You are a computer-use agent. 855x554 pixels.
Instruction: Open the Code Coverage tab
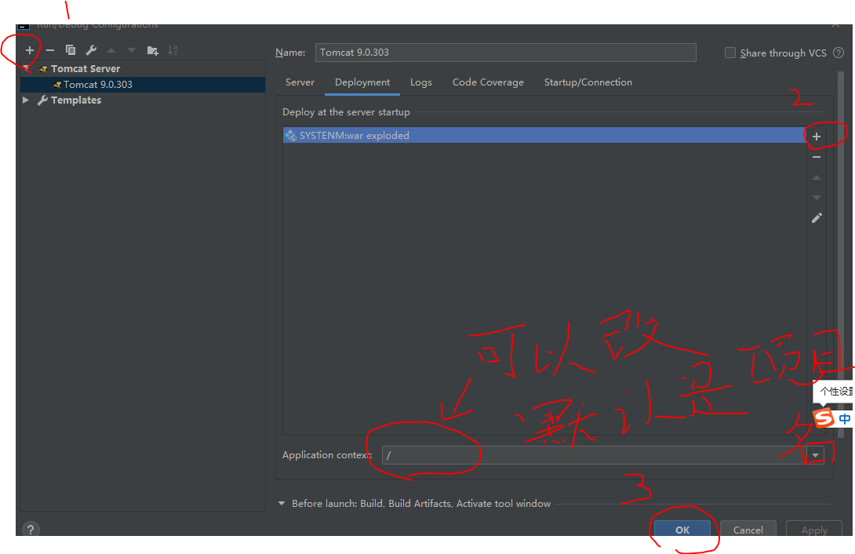[488, 82]
